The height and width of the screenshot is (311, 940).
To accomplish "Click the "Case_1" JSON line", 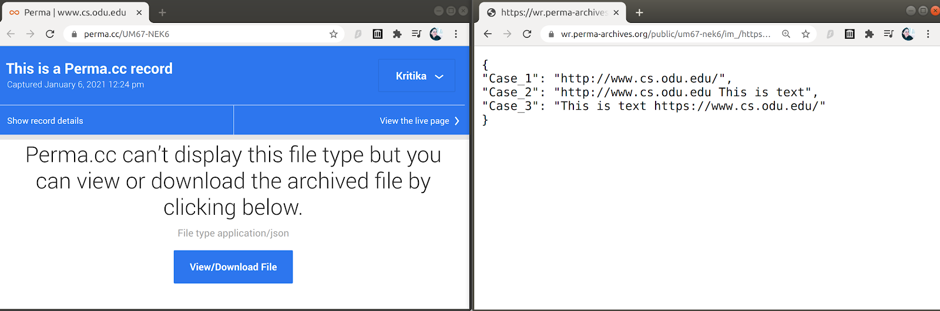I will 607,79.
